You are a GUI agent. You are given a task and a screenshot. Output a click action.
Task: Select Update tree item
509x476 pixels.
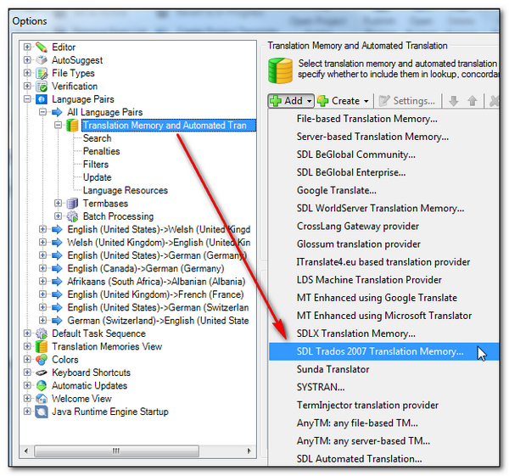(97, 177)
